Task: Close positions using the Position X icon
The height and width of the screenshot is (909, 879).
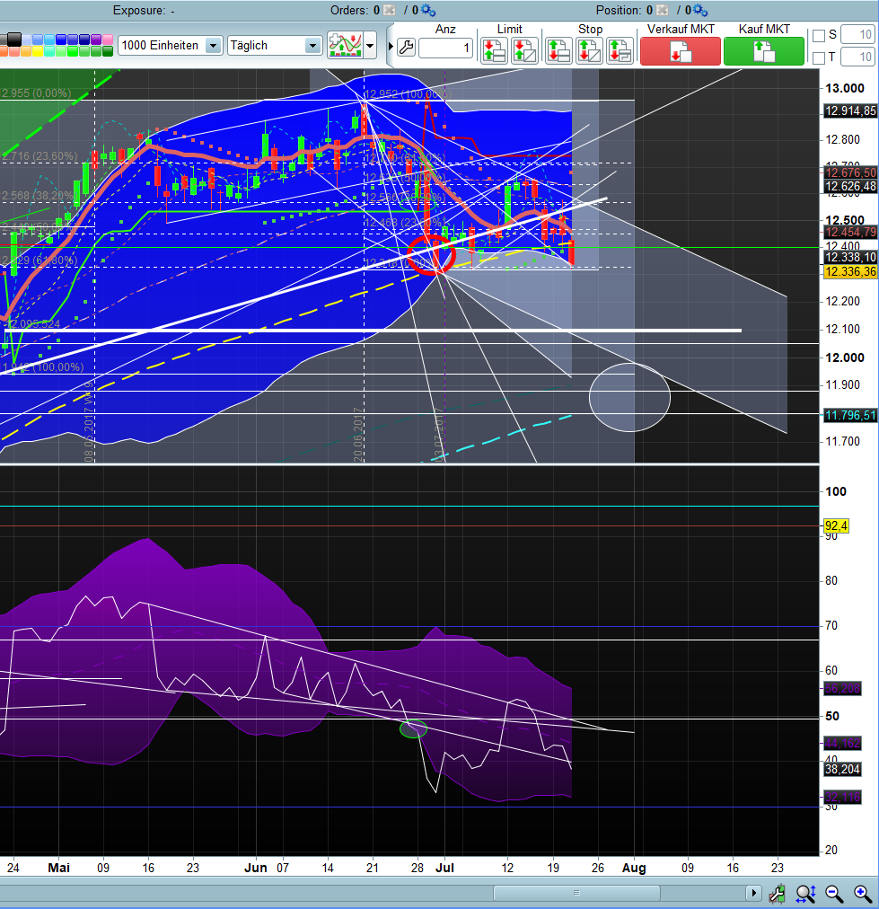Action: [662, 11]
